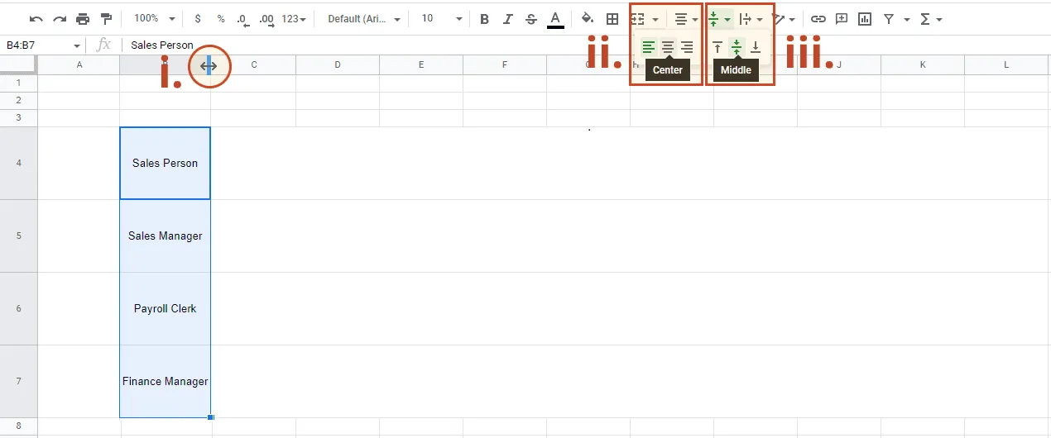This screenshot has height=438, width=1051.
Task: Click the Print icon
Action: [x=83, y=18]
